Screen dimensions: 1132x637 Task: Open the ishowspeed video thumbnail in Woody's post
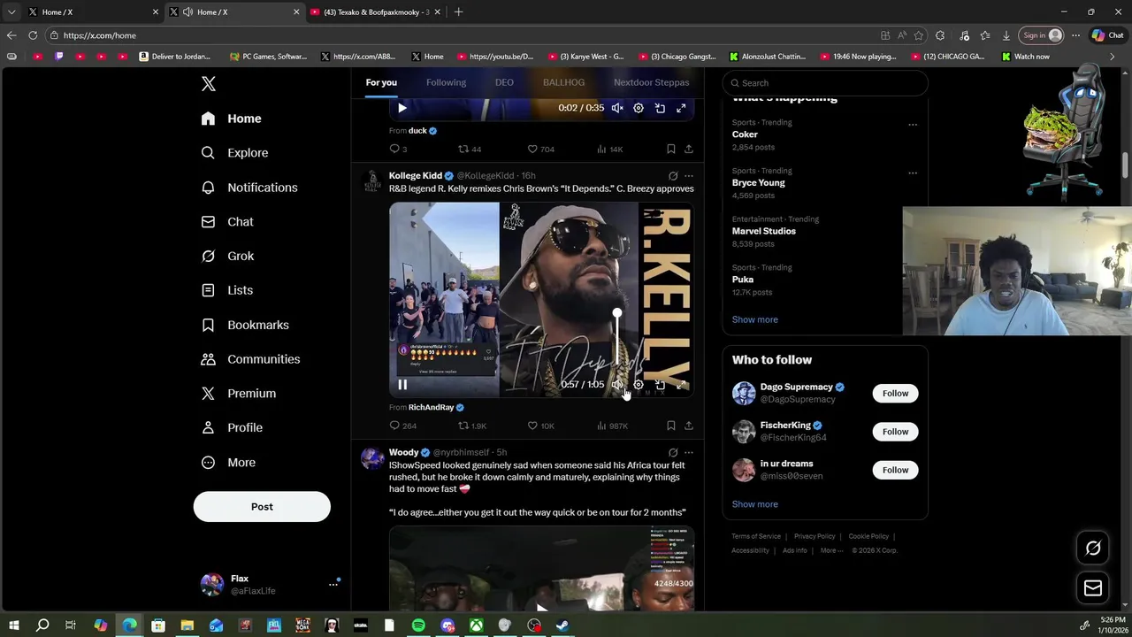(541, 569)
